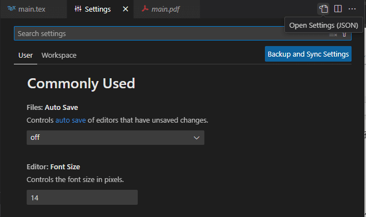
Task: Click the filter settings funnel icon
Action: click(x=344, y=35)
